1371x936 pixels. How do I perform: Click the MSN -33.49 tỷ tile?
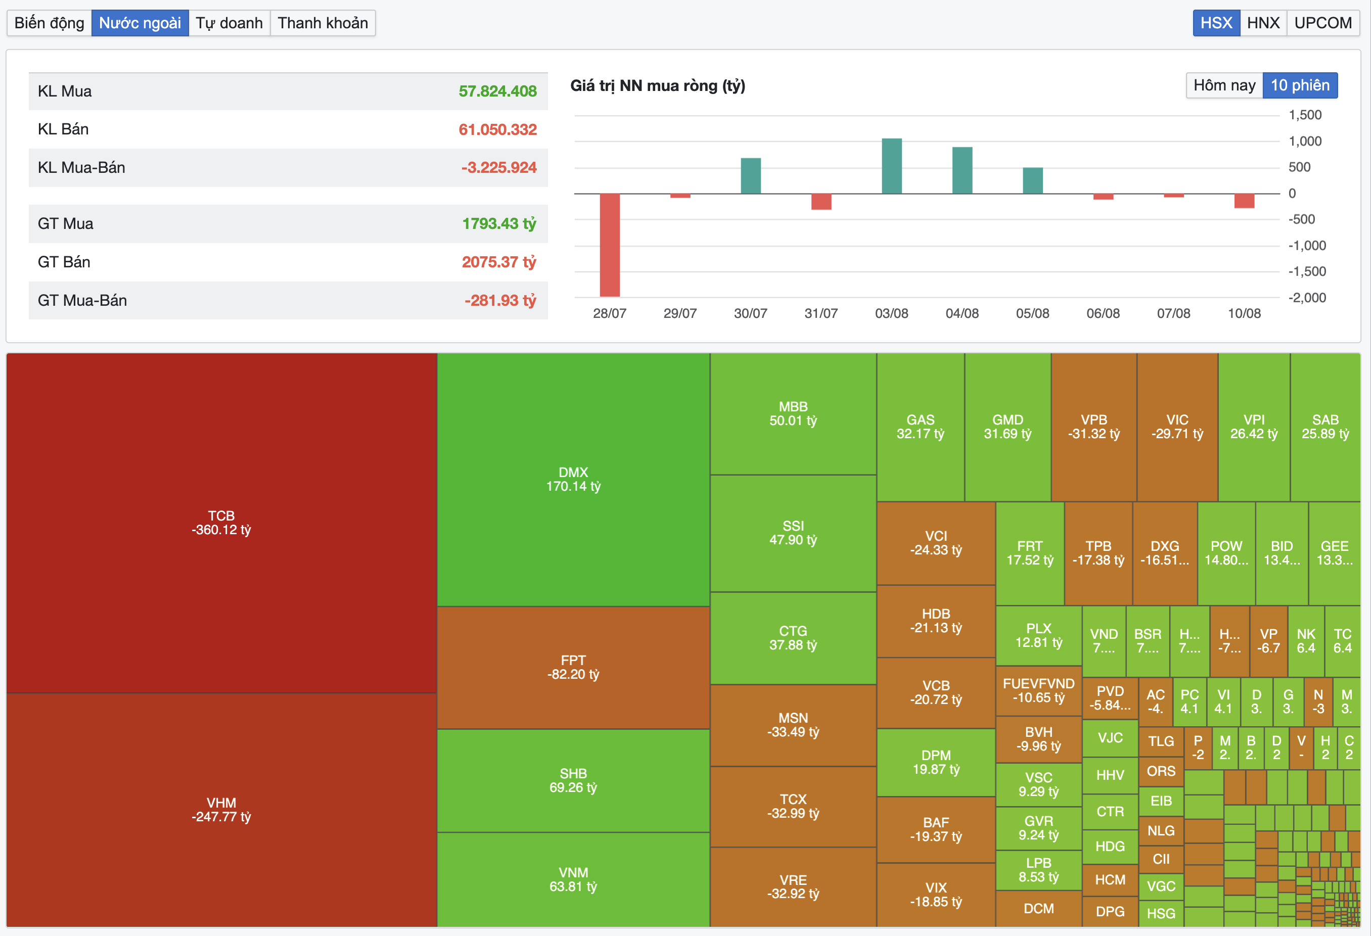click(793, 725)
